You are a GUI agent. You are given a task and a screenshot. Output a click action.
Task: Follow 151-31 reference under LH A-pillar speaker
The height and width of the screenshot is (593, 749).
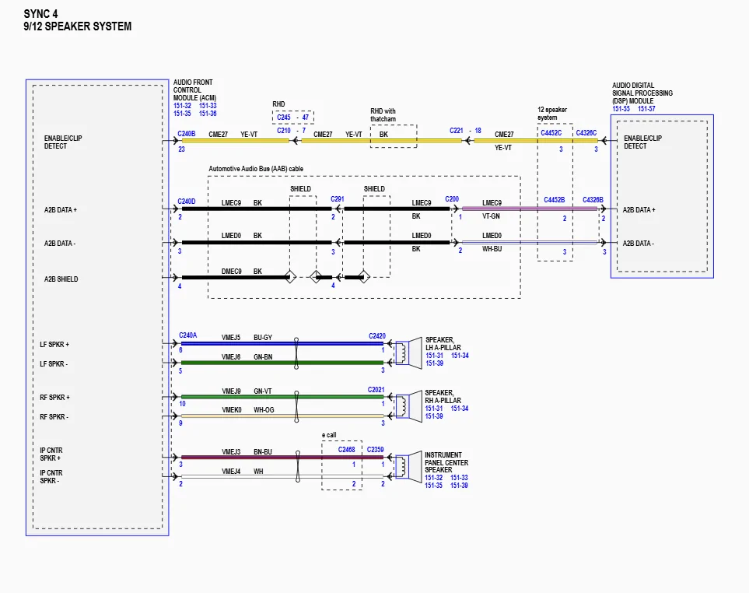click(x=434, y=356)
